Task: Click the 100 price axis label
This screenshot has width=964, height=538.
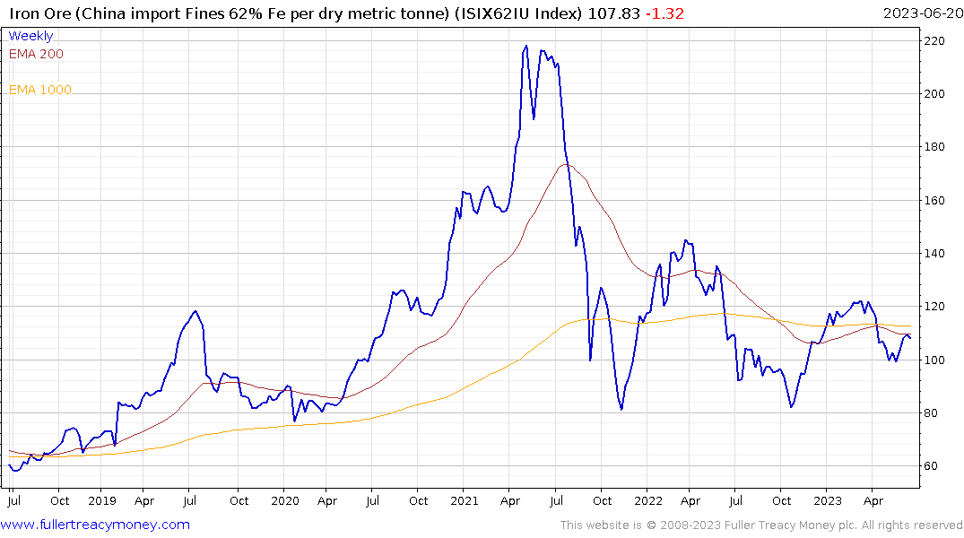Action: [x=934, y=360]
